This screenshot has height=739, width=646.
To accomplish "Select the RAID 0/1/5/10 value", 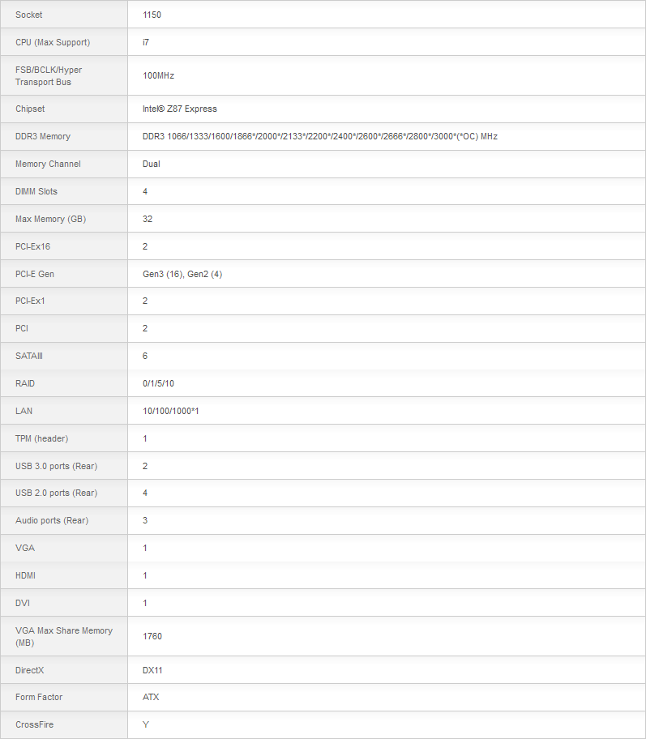I will click(158, 383).
